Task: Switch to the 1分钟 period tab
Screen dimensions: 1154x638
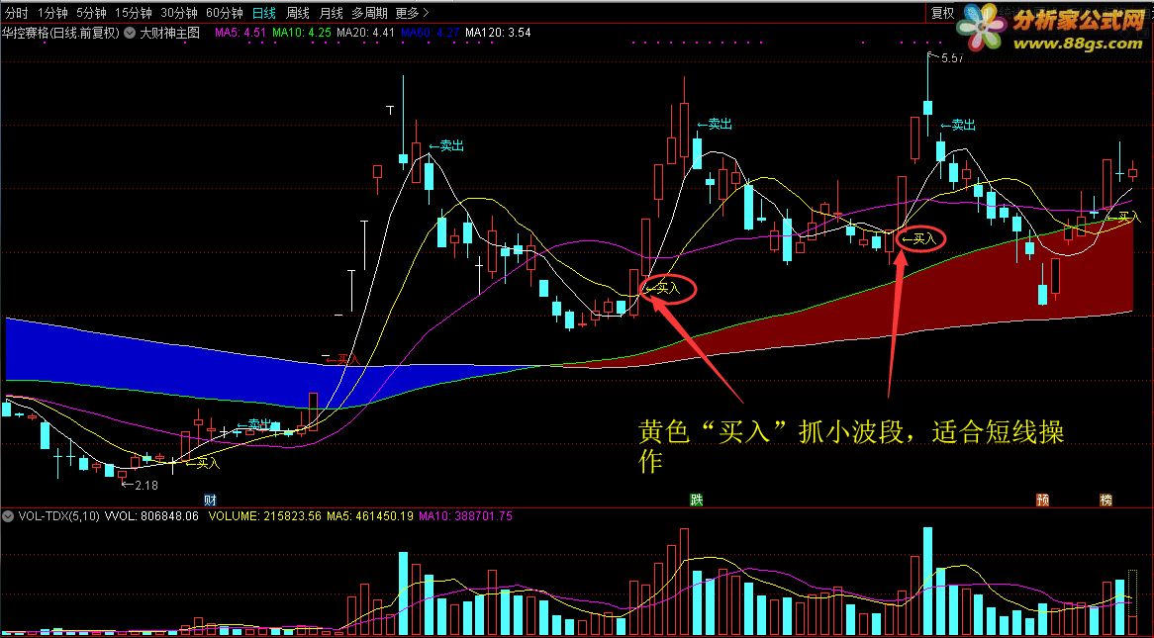Action: 53,13
